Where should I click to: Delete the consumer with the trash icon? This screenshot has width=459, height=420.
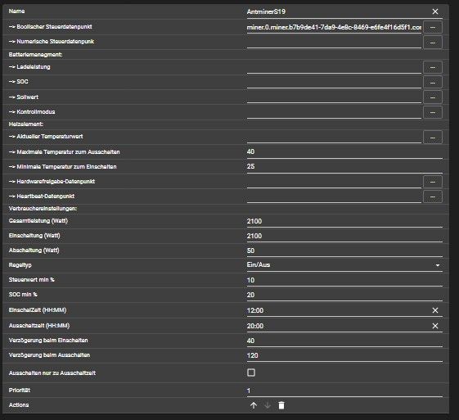(281, 405)
